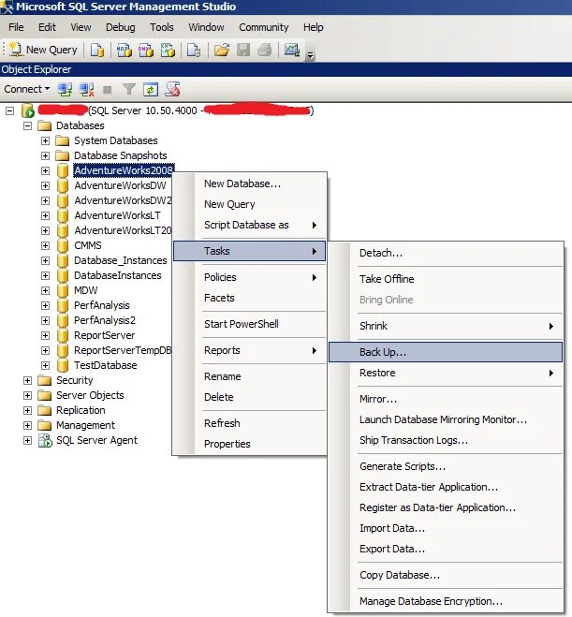
Task: Click the Disconnect server icon
Action: click(x=86, y=89)
